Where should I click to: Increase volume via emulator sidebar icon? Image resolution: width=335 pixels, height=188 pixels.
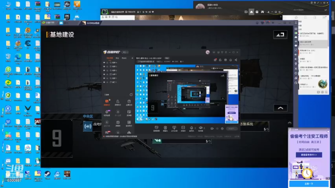click(296, 55)
